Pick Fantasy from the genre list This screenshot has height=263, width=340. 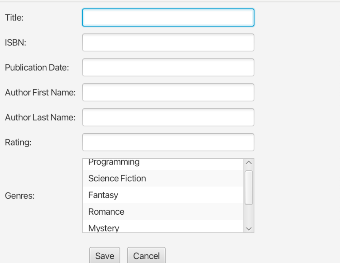pos(103,195)
